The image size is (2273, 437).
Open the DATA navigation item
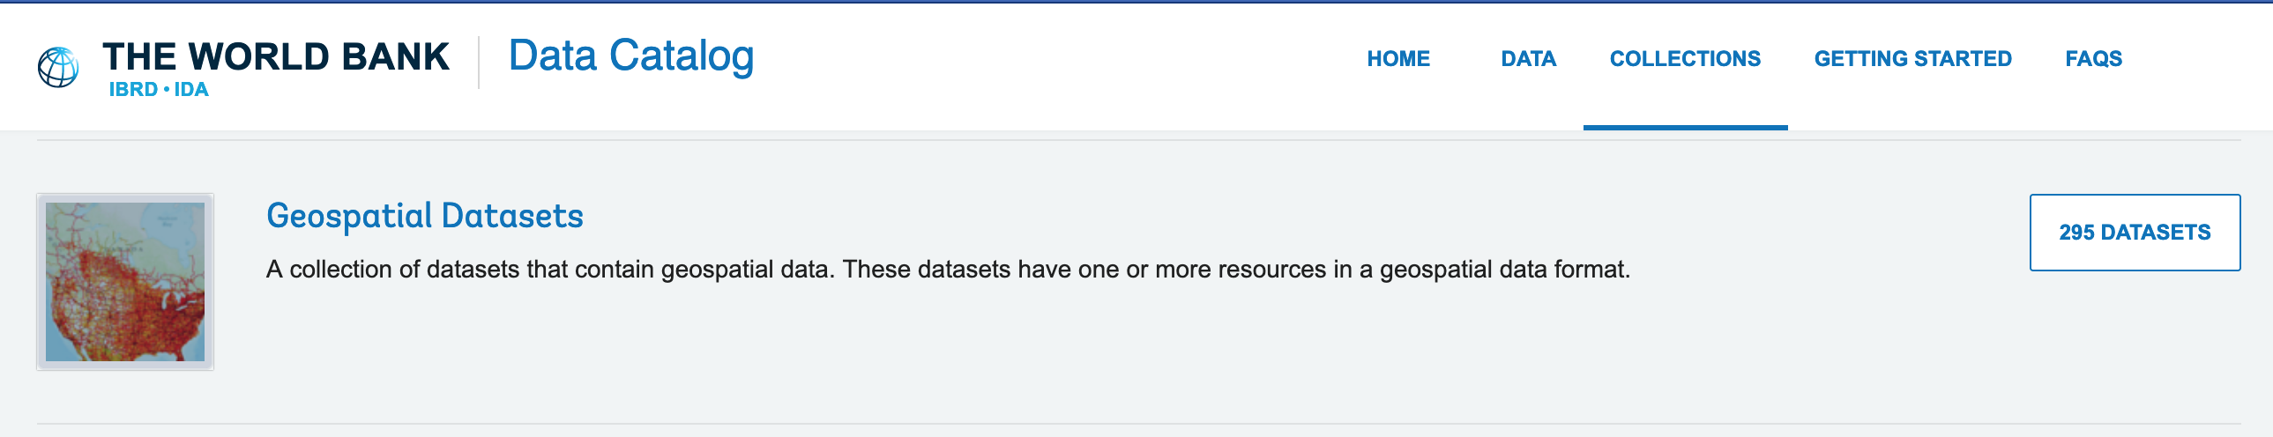click(1528, 59)
